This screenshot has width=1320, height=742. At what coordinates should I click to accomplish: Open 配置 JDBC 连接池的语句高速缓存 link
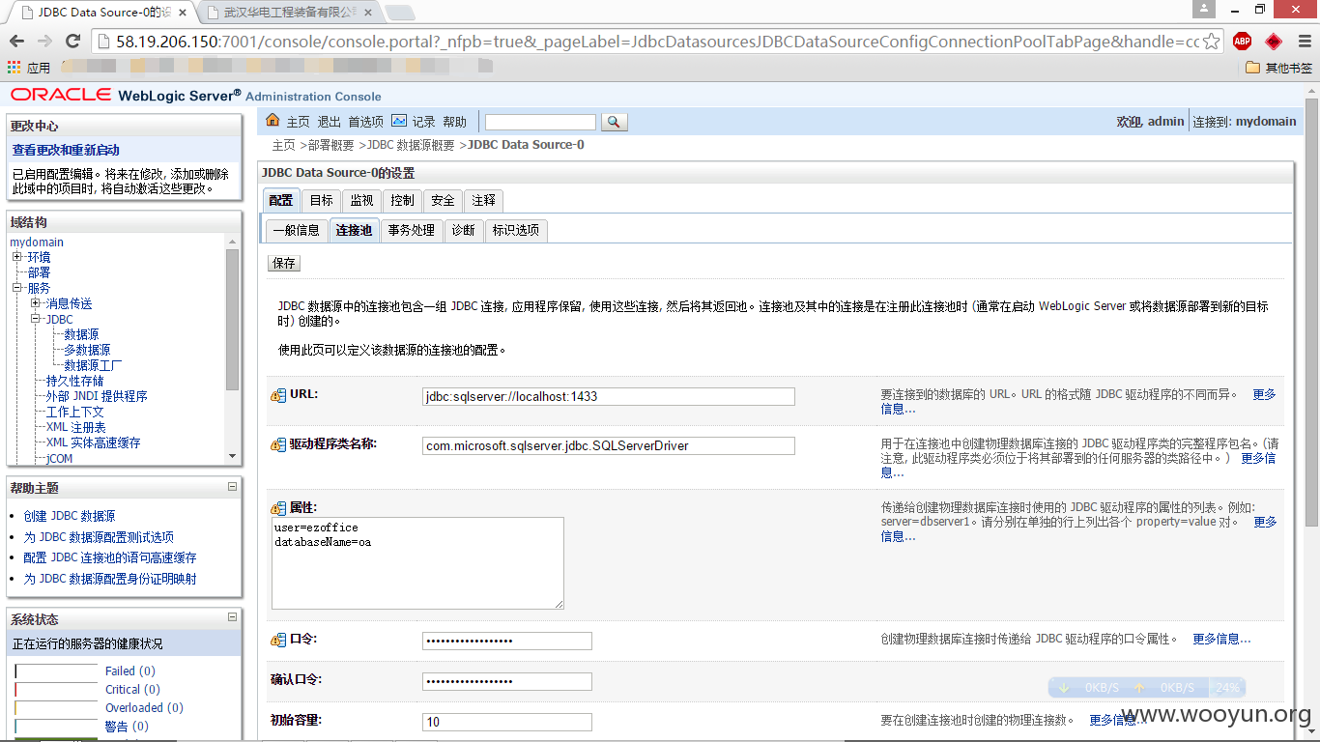(110, 557)
